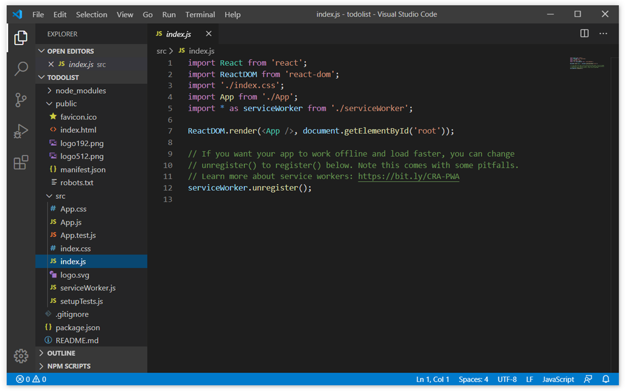Close index.js in Open Editors list
Image resolution: width=627 pixels, height=391 pixels.
point(51,64)
